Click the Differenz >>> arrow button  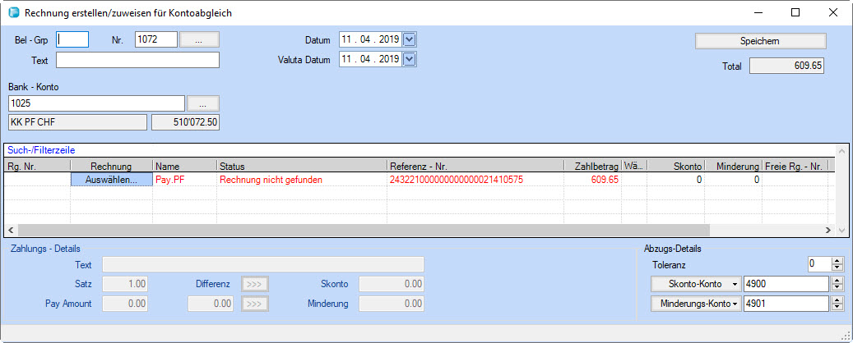point(254,284)
